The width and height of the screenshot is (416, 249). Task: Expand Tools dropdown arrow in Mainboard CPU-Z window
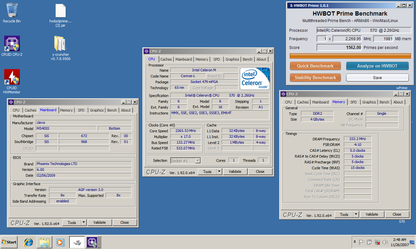tap(84, 222)
